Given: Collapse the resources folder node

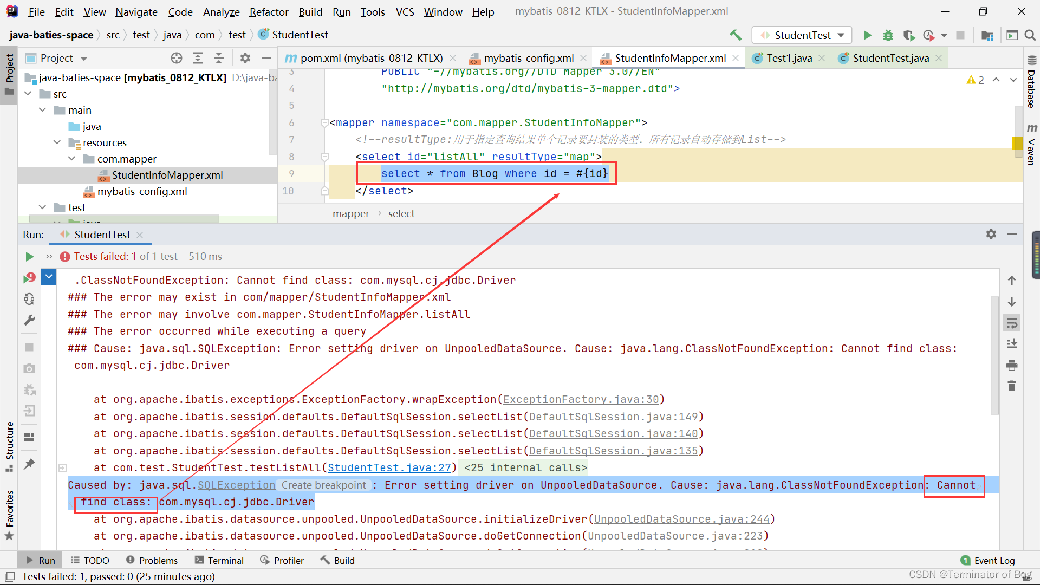Looking at the screenshot, I should [x=57, y=142].
